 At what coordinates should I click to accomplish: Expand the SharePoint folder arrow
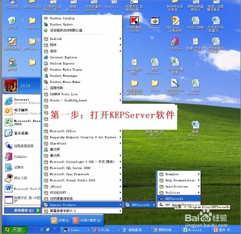pos(120,143)
